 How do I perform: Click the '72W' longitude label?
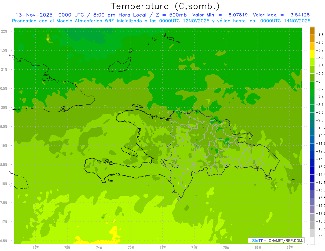pos(162,247)
